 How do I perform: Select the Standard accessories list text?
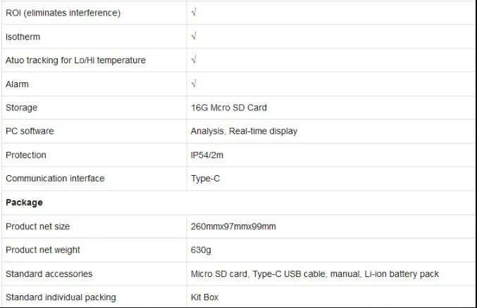coord(315,274)
